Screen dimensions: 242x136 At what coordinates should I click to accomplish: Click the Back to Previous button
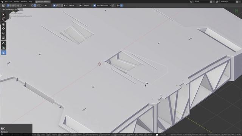pyautogui.click(x=43, y=2)
